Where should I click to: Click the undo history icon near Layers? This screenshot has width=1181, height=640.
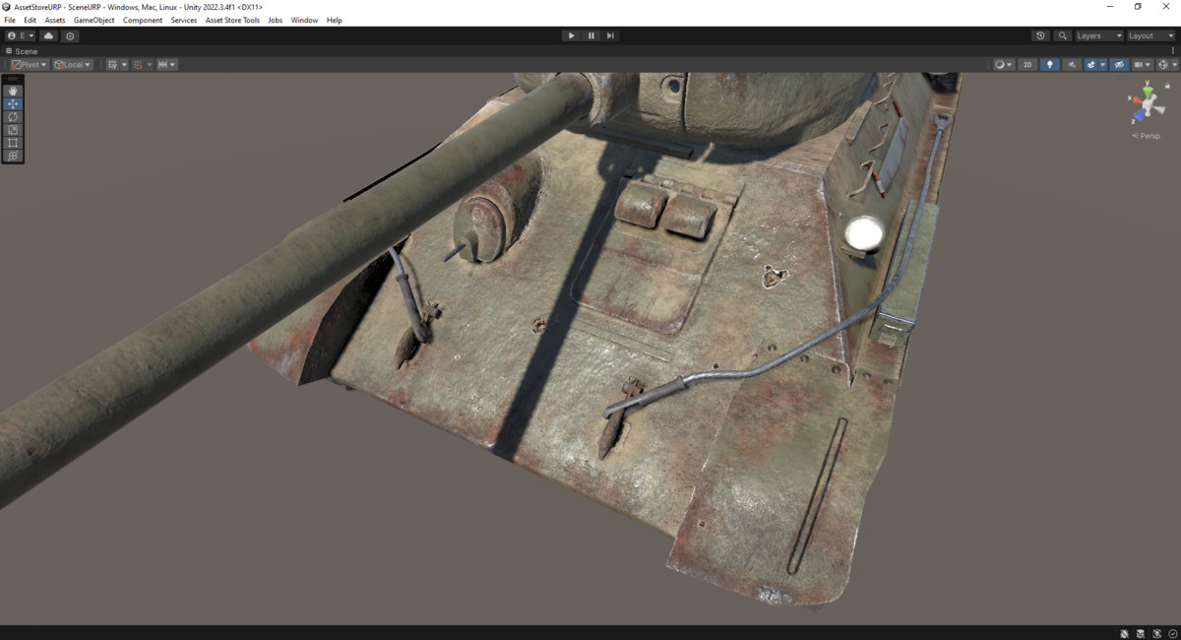(1040, 35)
